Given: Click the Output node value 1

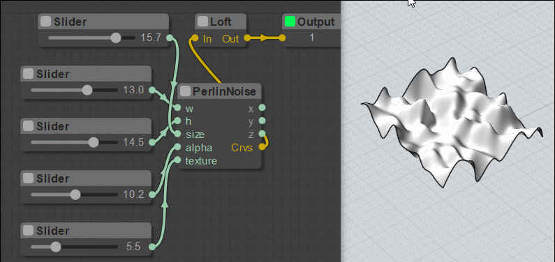Looking at the screenshot, I should point(312,38).
